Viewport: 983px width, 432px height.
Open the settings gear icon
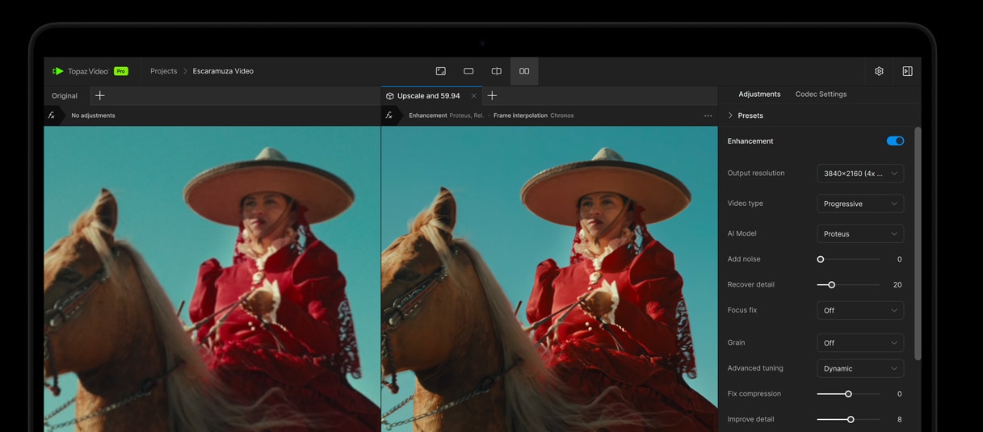879,71
